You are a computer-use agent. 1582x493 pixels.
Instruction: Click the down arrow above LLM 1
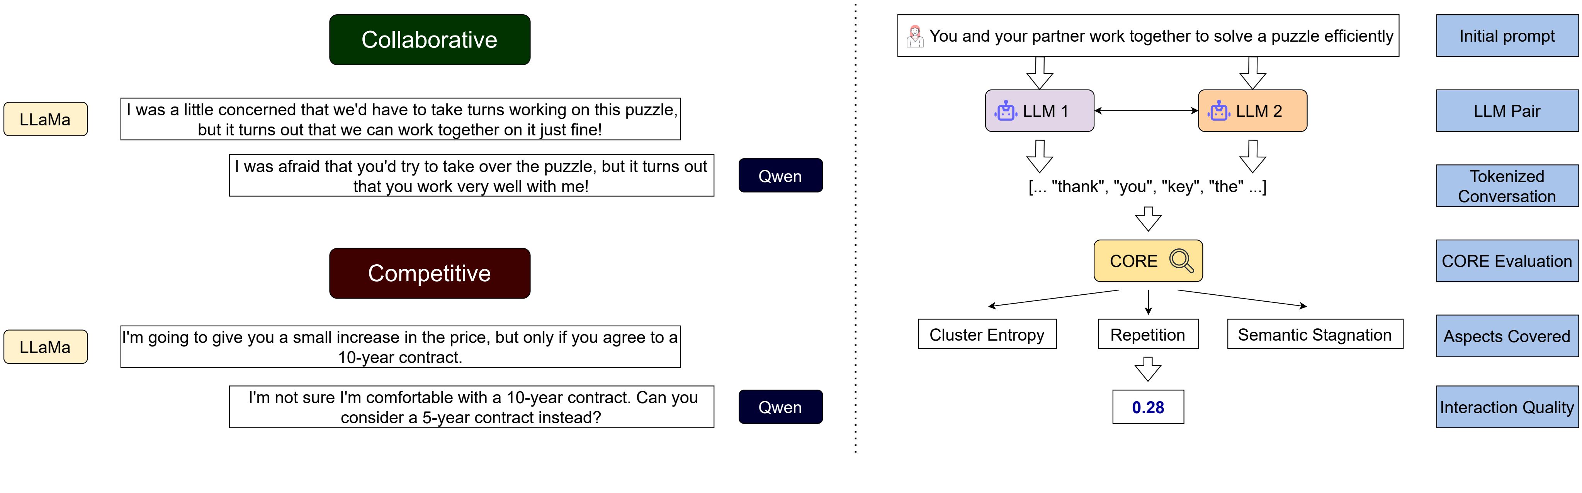[x=1040, y=73]
